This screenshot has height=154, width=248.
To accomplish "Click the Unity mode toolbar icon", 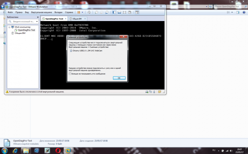I will (x=130, y=12).
